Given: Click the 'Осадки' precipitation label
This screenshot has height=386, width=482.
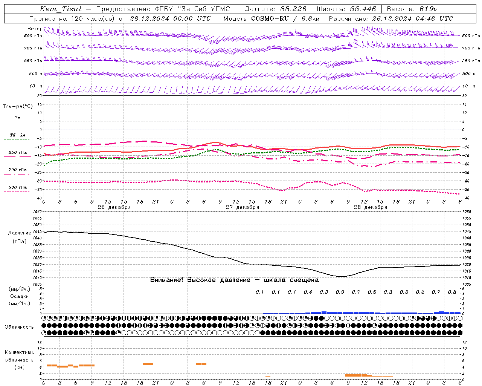Looking at the screenshot, I should pyautogui.click(x=19, y=296).
